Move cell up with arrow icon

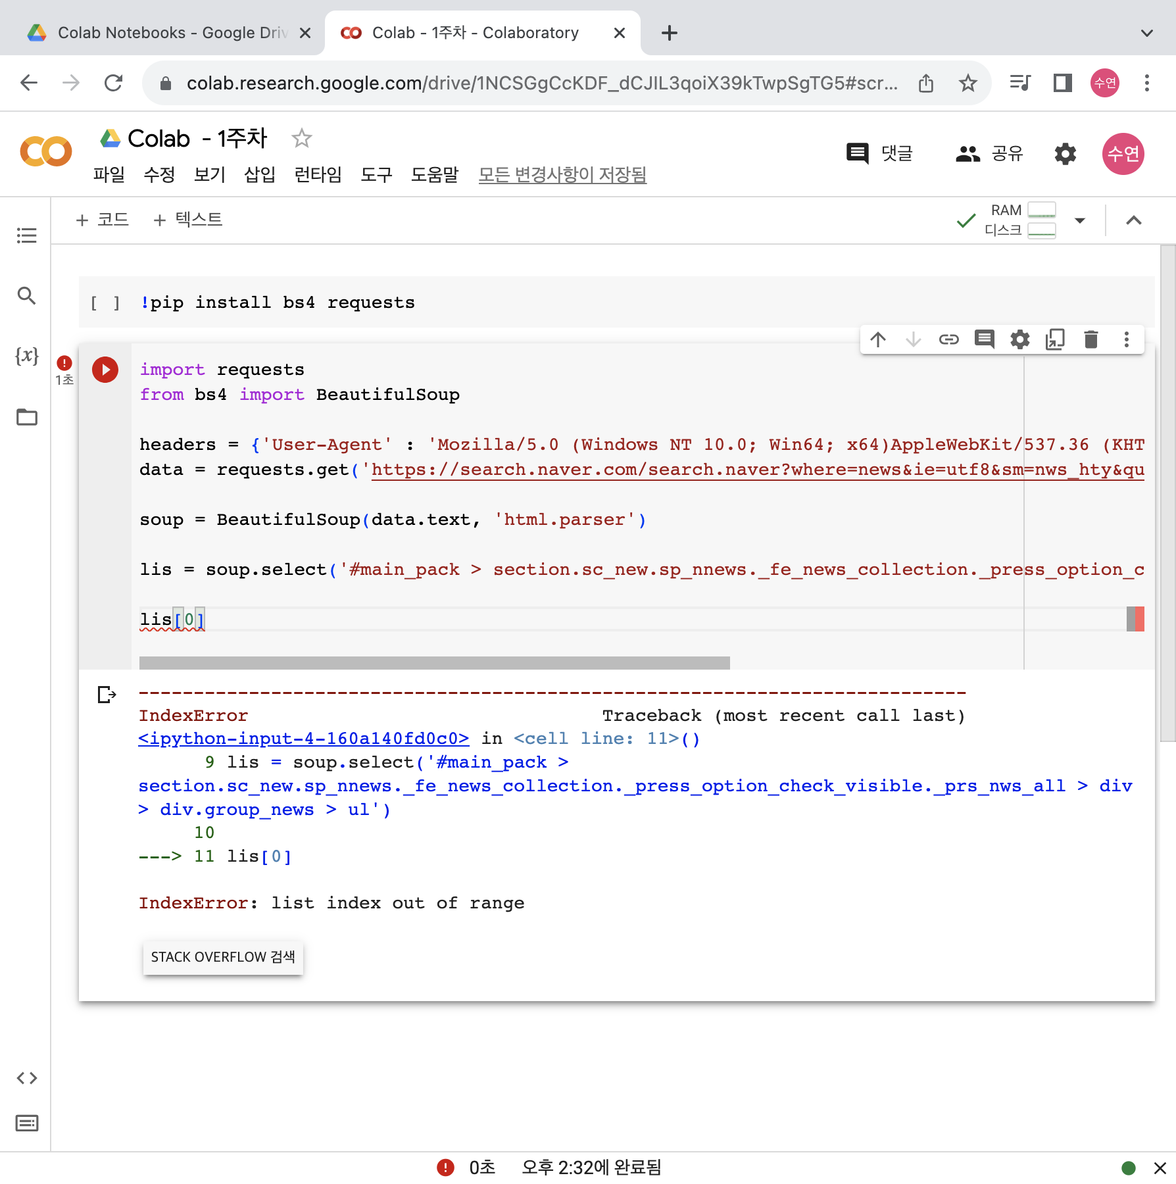(x=878, y=339)
